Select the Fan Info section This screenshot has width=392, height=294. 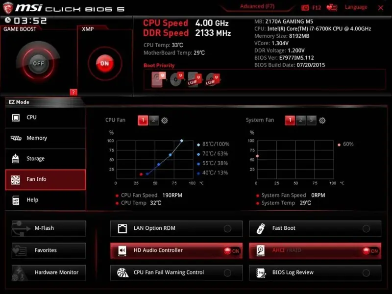tap(46, 179)
